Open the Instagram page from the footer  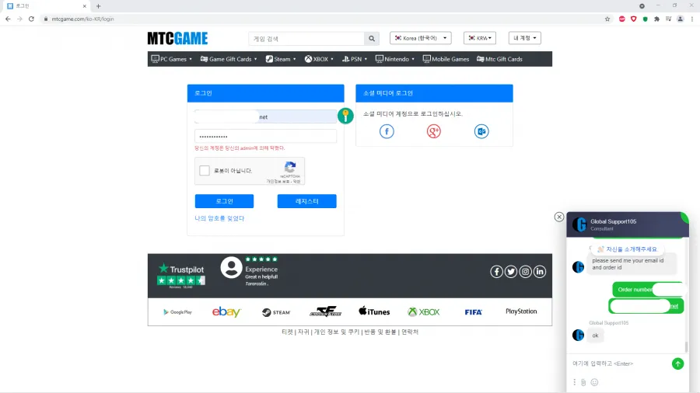click(x=526, y=271)
